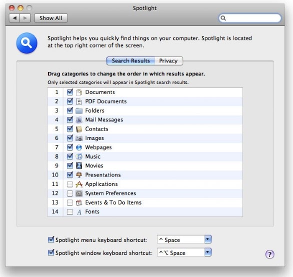293x277 pixels.
Task: Click the Events & To Do calendar icon
Action: pyautogui.click(x=79, y=202)
